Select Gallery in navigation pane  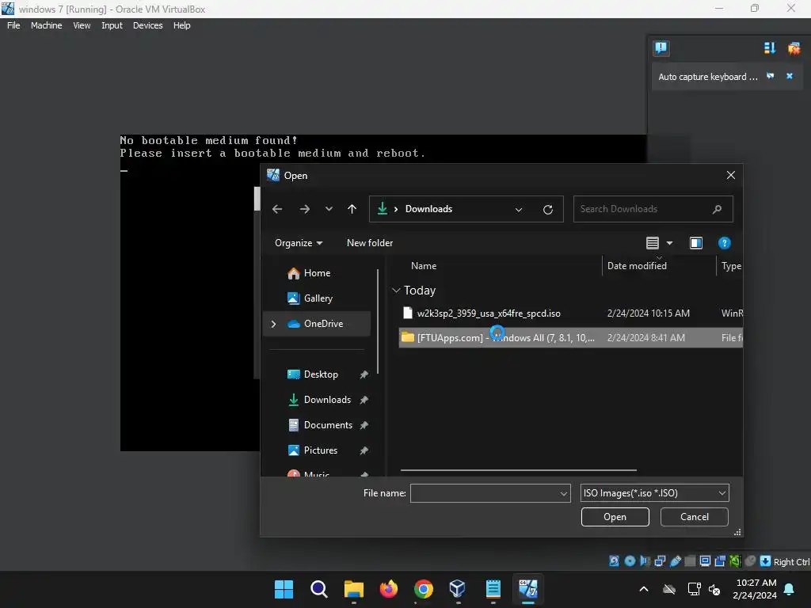click(317, 298)
